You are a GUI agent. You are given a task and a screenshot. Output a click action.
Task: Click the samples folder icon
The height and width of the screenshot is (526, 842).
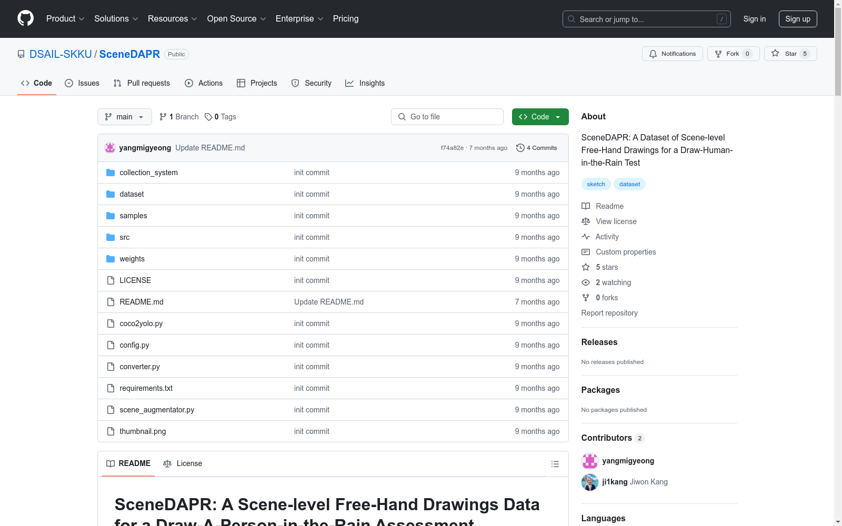tap(111, 216)
